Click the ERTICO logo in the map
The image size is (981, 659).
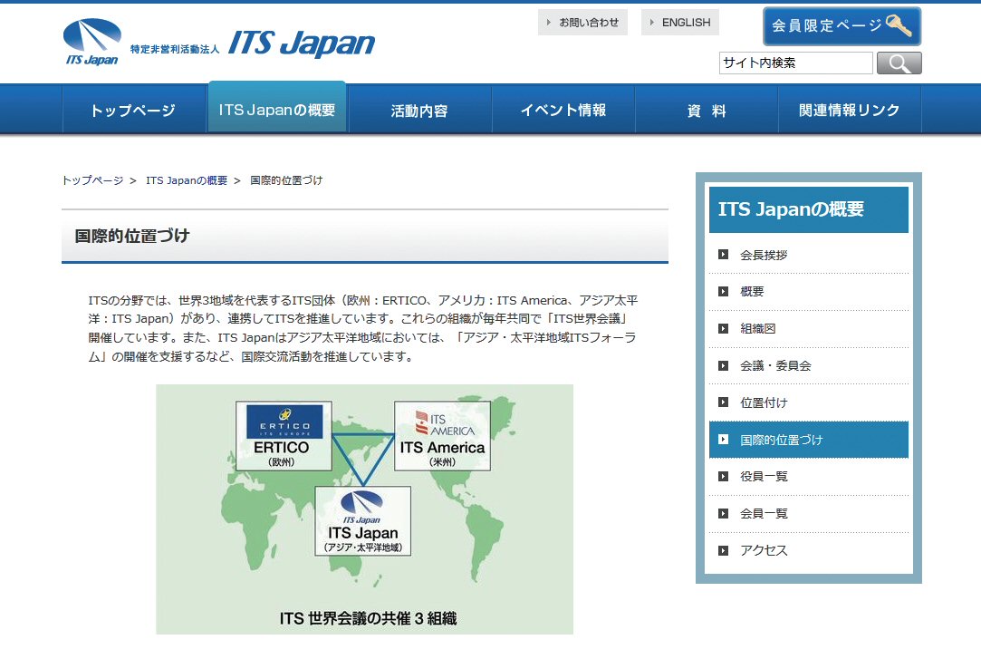pos(284,422)
